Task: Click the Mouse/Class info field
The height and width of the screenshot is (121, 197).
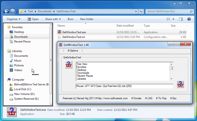Action: pyautogui.click(x=124, y=86)
